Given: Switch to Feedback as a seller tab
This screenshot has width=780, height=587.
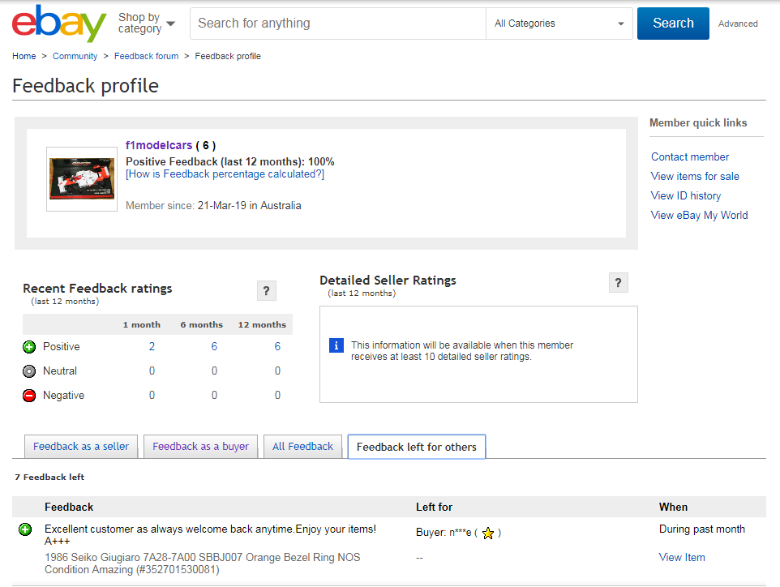Looking at the screenshot, I should point(81,447).
